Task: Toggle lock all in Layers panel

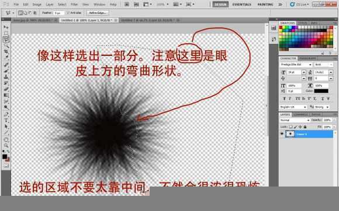Action: tap(305, 127)
